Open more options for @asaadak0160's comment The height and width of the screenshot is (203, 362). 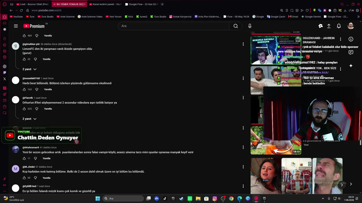[243, 78]
